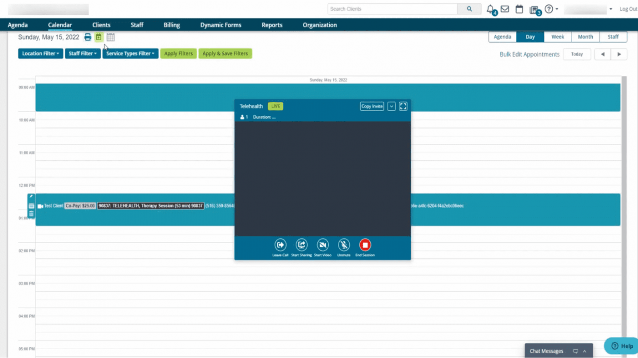Open the Telehealth chevron dropdown
This screenshot has height=358, width=638.
click(x=392, y=106)
